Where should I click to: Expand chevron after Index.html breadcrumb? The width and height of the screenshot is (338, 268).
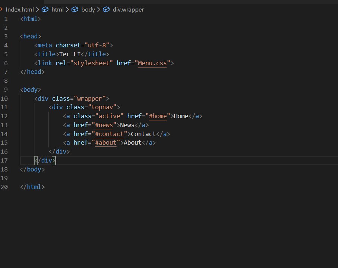click(38, 9)
